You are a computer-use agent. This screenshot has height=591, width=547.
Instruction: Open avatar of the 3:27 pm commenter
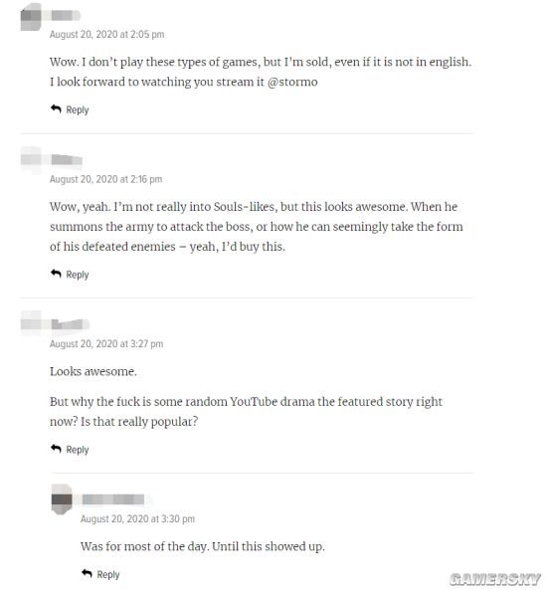pyautogui.click(x=31, y=323)
